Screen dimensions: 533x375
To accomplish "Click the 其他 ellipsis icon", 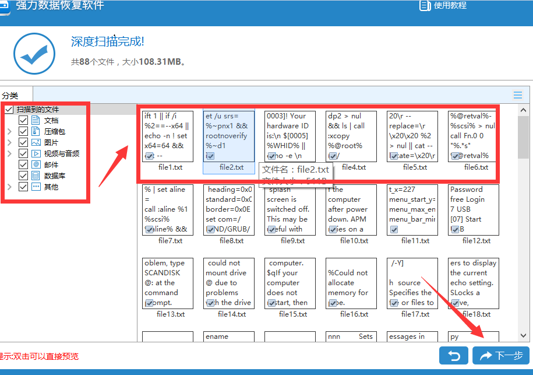I will [x=36, y=187].
